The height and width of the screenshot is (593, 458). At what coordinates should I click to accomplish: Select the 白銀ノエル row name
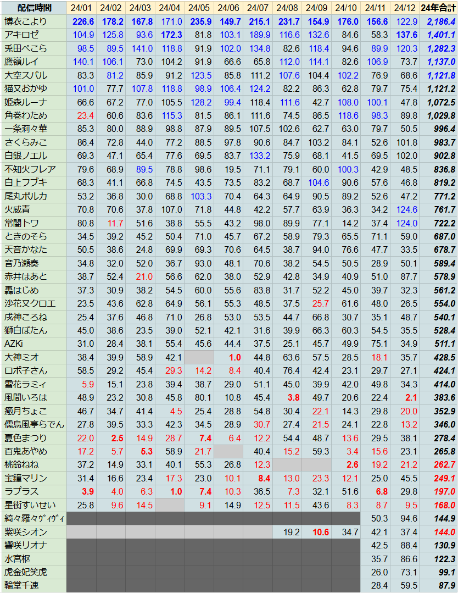coord(35,156)
